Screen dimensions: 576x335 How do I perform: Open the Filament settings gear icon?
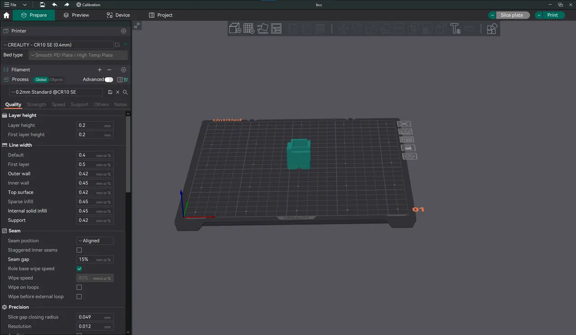[123, 70]
